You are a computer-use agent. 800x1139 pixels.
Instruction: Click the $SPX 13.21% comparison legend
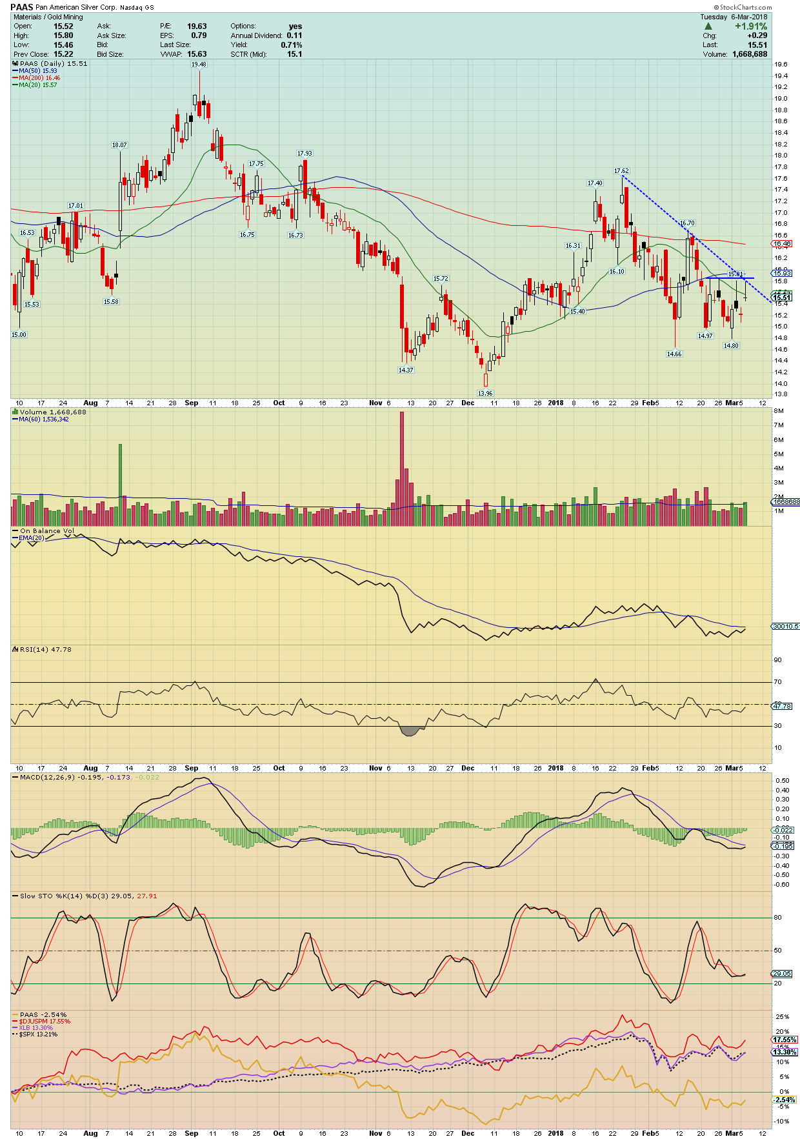pyautogui.click(x=35, y=1034)
